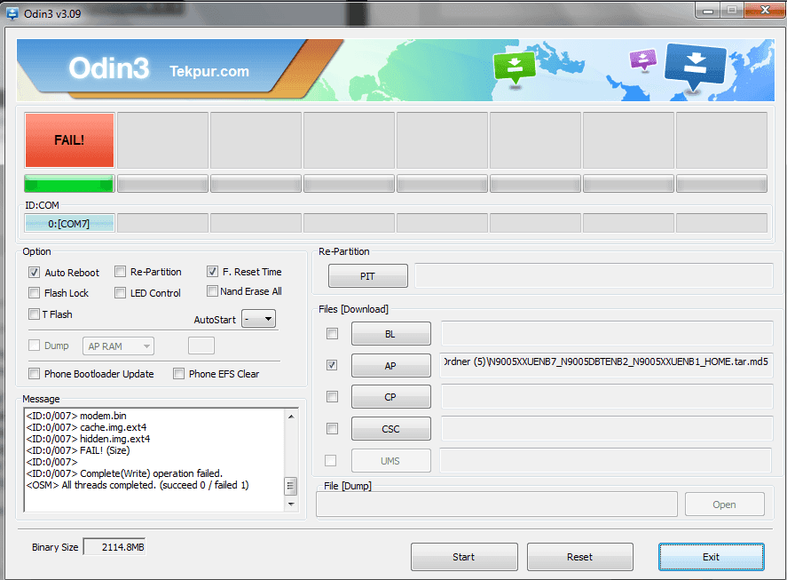Click the large blue download icon in banner

coord(695,66)
